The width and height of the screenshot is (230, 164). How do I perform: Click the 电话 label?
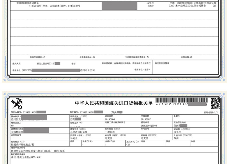tap(73, 64)
